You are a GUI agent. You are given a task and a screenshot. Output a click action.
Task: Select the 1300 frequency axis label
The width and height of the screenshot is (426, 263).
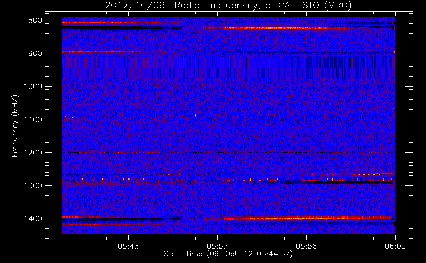(x=33, y=186)
